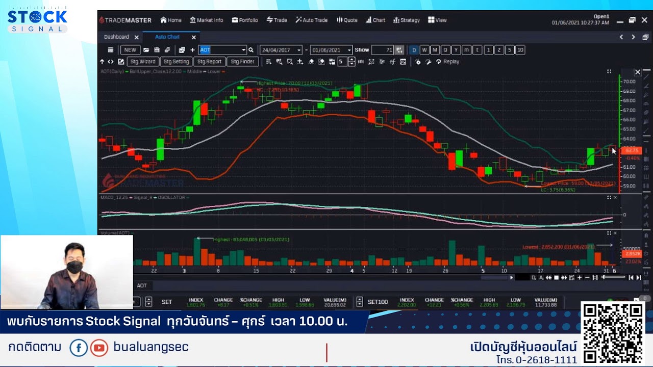Click the NEW button
This screenshot has width=653, height=367.
(131, 50)
